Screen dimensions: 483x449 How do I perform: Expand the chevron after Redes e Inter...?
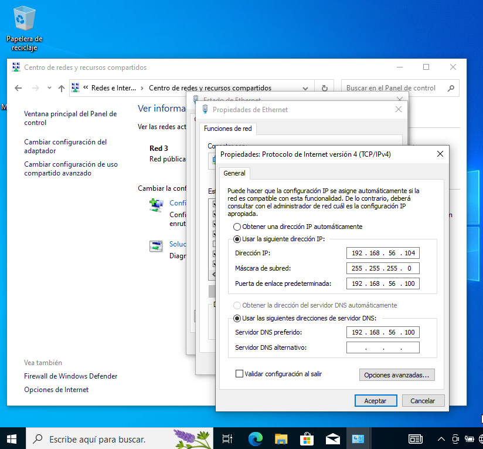point(142,88)
